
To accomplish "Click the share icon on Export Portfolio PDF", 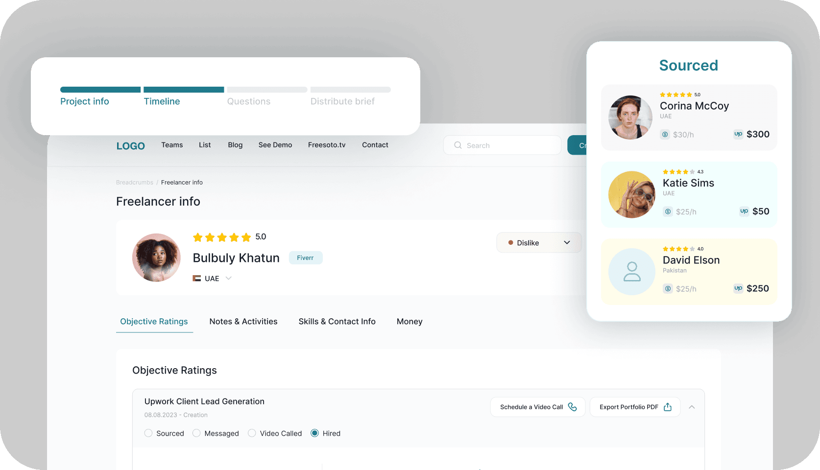I will click(668, 407).
